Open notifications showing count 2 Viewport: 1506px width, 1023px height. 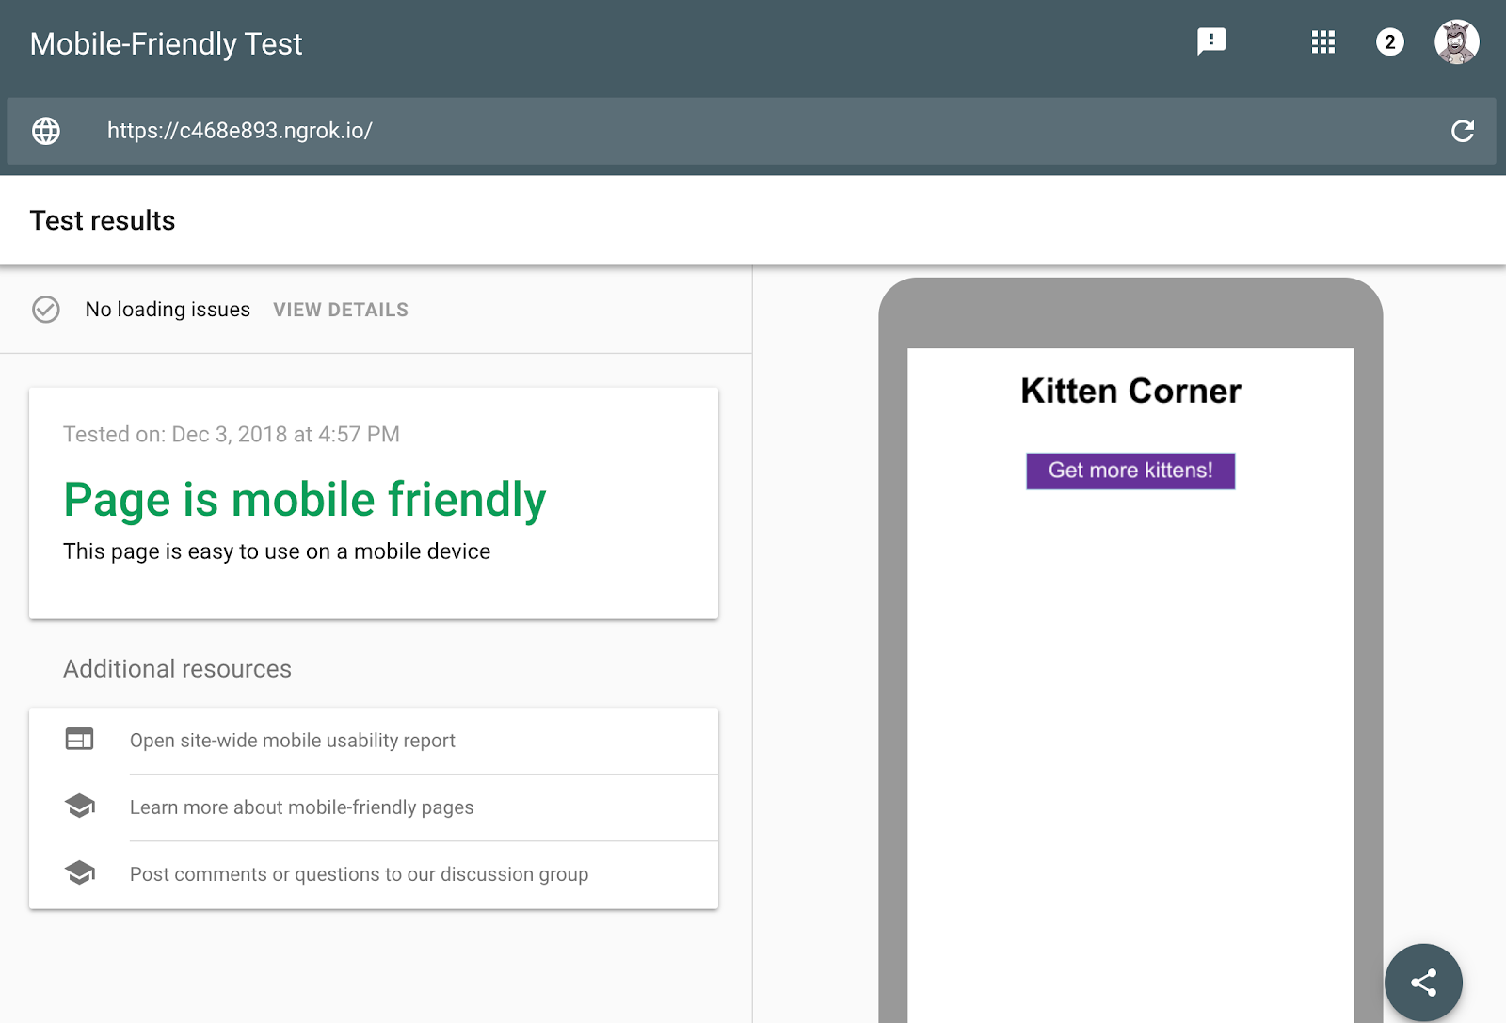pos(1389,41)
